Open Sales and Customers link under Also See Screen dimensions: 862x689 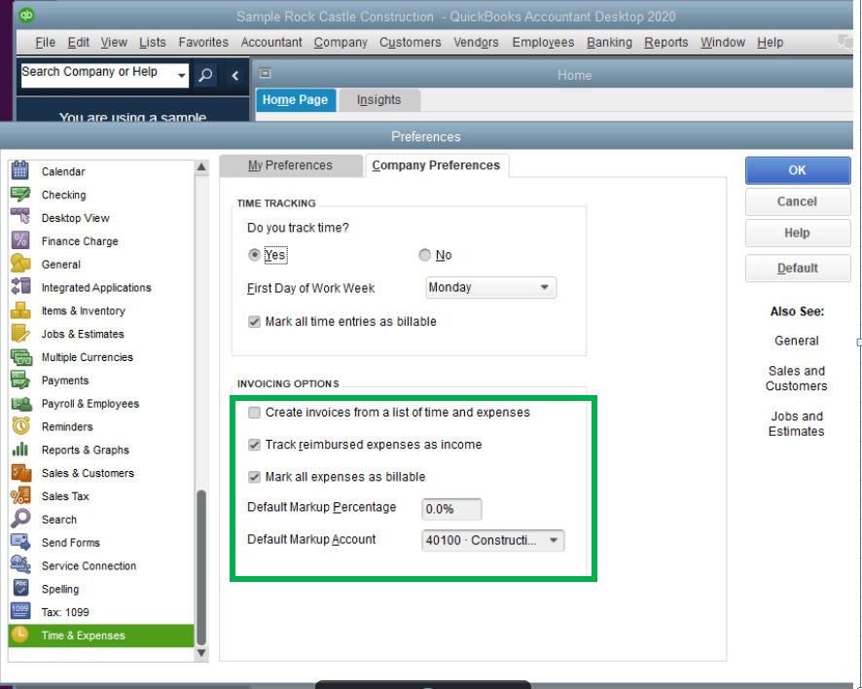pos(796,379)
